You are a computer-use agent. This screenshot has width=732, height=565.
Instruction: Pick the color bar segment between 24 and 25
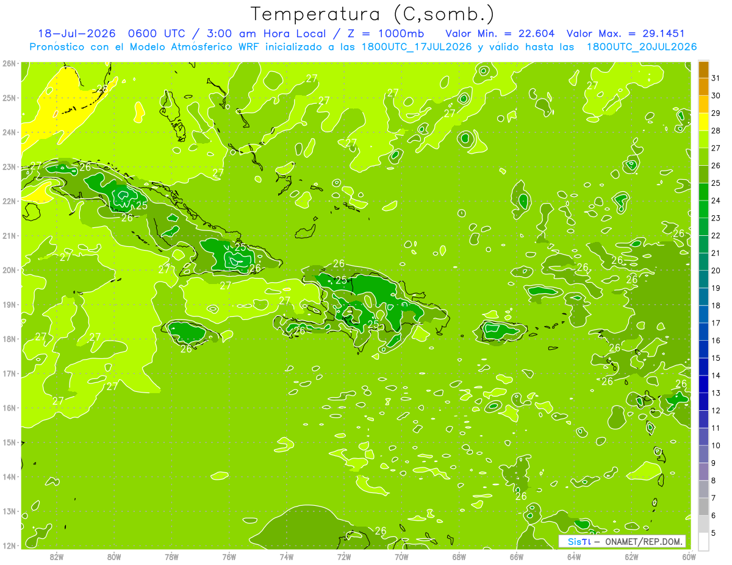tap(703, 192)
